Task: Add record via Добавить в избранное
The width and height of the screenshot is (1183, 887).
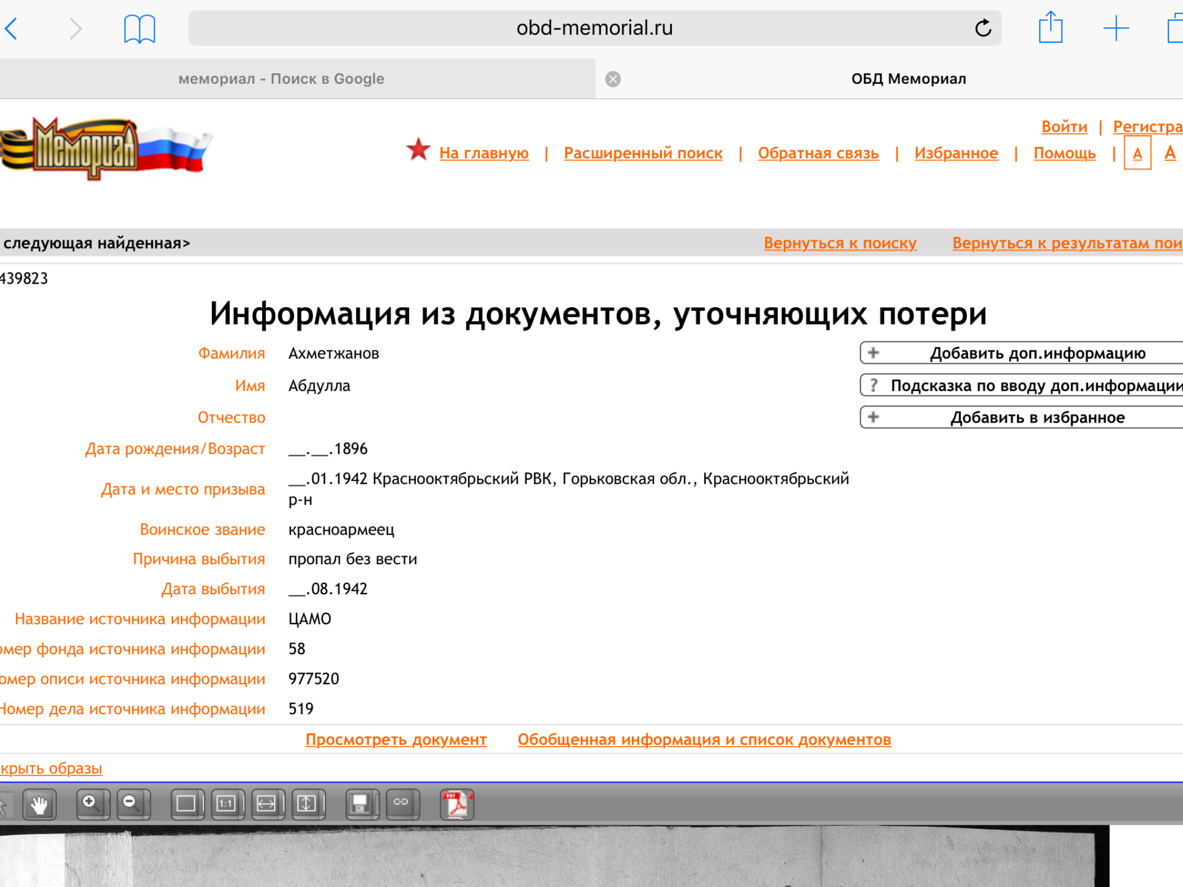Action: click(1036, 418)
